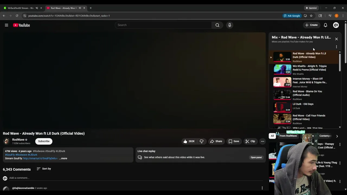Open options for Life & Young Thug suggestion
The width and height of the screenshot is (347, 195).
(x=340, y=163)
